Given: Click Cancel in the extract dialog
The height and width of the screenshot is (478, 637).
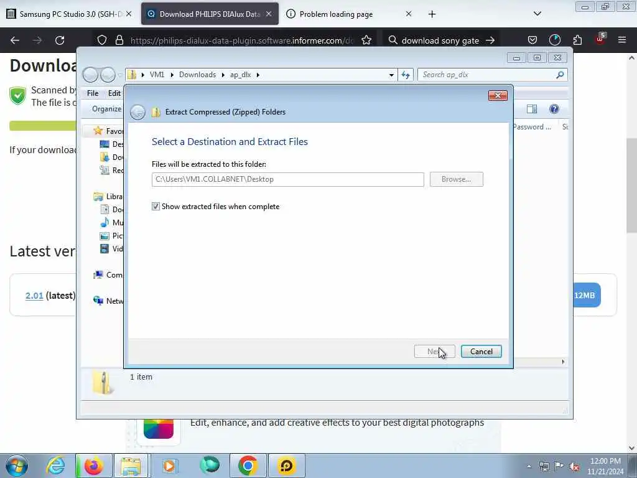Looking at the screenshot, I should coord(481,352).
